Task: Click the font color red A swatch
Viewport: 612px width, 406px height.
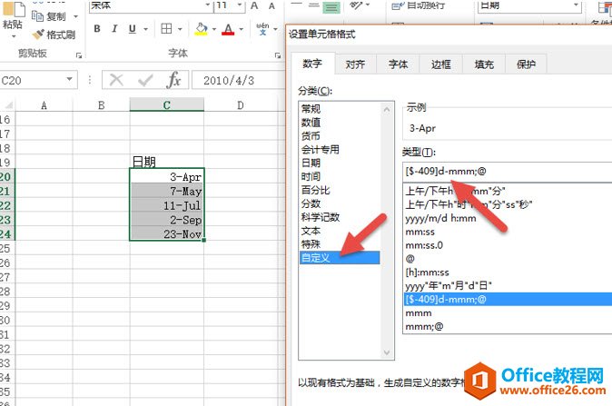Action: tap(227, 29)
